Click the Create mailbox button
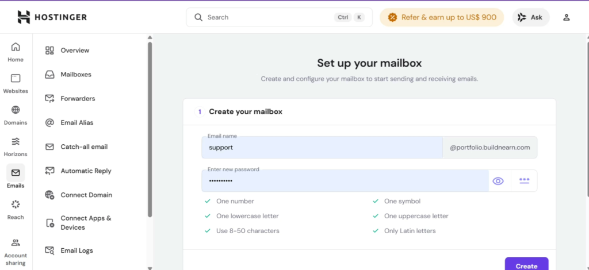Image resolution: width=589 pixels, height=270 pixels. 526,265
